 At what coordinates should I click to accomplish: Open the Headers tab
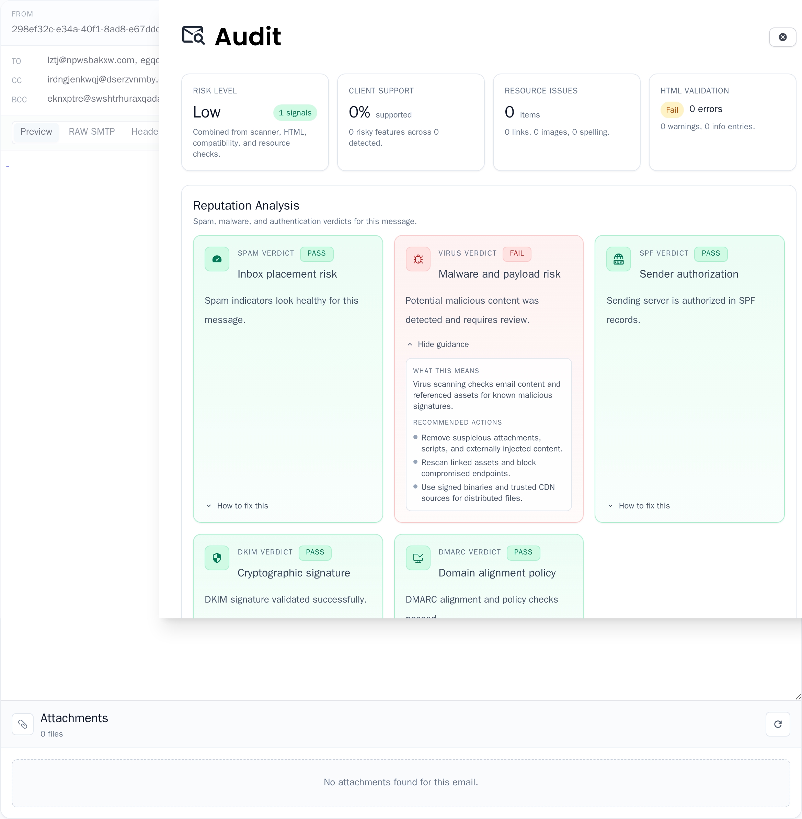click(x=145, y=132)
